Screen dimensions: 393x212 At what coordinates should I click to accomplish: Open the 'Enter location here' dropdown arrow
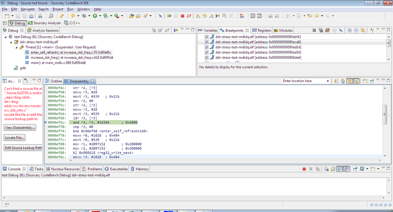(327, 81)
